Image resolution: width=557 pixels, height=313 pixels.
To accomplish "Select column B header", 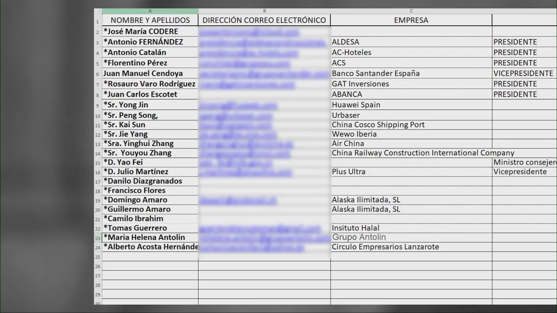I will pos(265,11).
